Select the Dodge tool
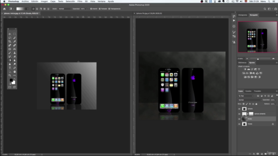The height and width of the screenshot is (156, 278). coord(14,64)
